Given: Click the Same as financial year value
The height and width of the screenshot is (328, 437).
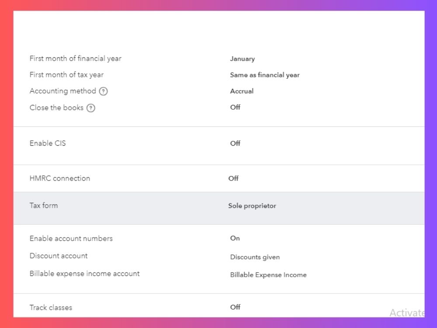Looking at the screenshot, I should [265, 75].
